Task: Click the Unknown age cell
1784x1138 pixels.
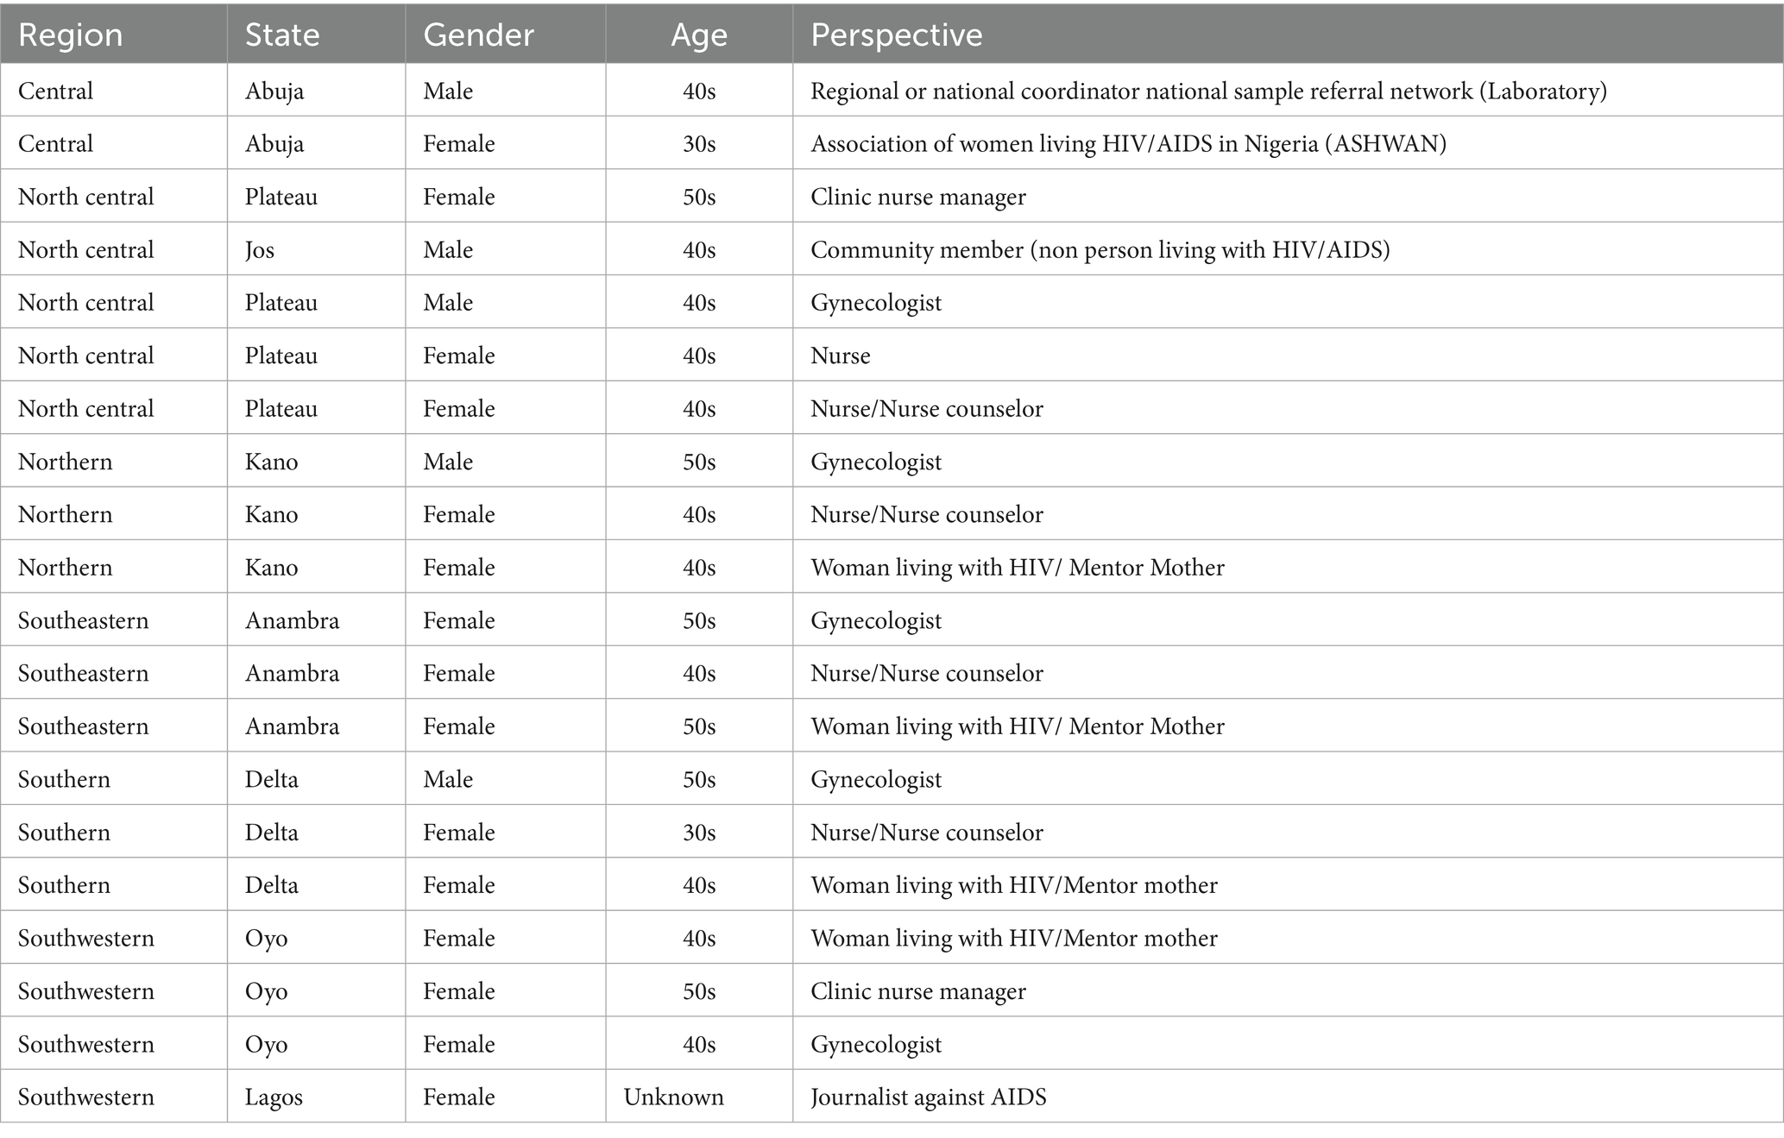Action: click(674, 1097)
